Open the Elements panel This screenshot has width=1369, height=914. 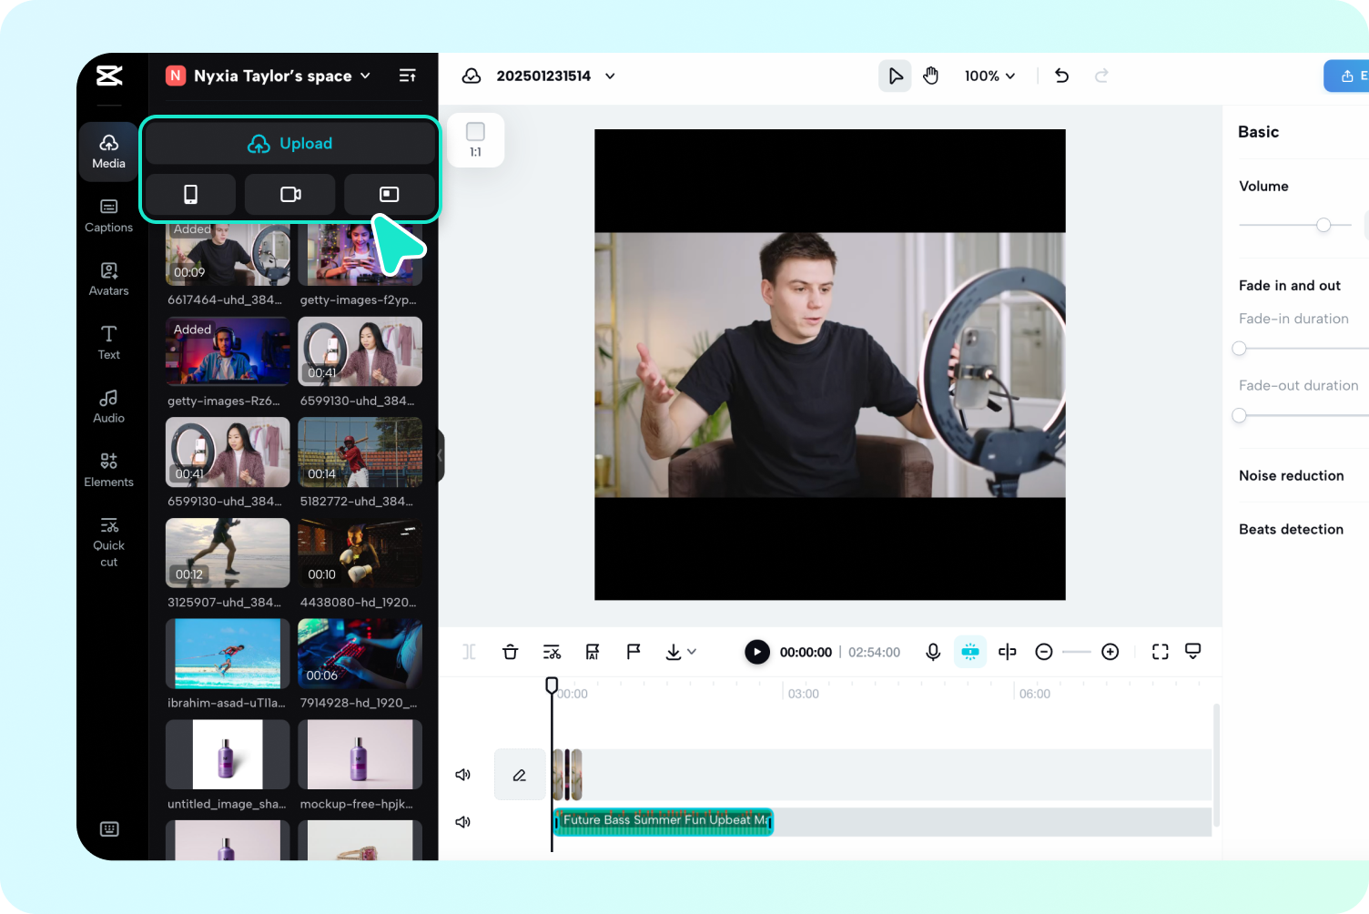108,469
